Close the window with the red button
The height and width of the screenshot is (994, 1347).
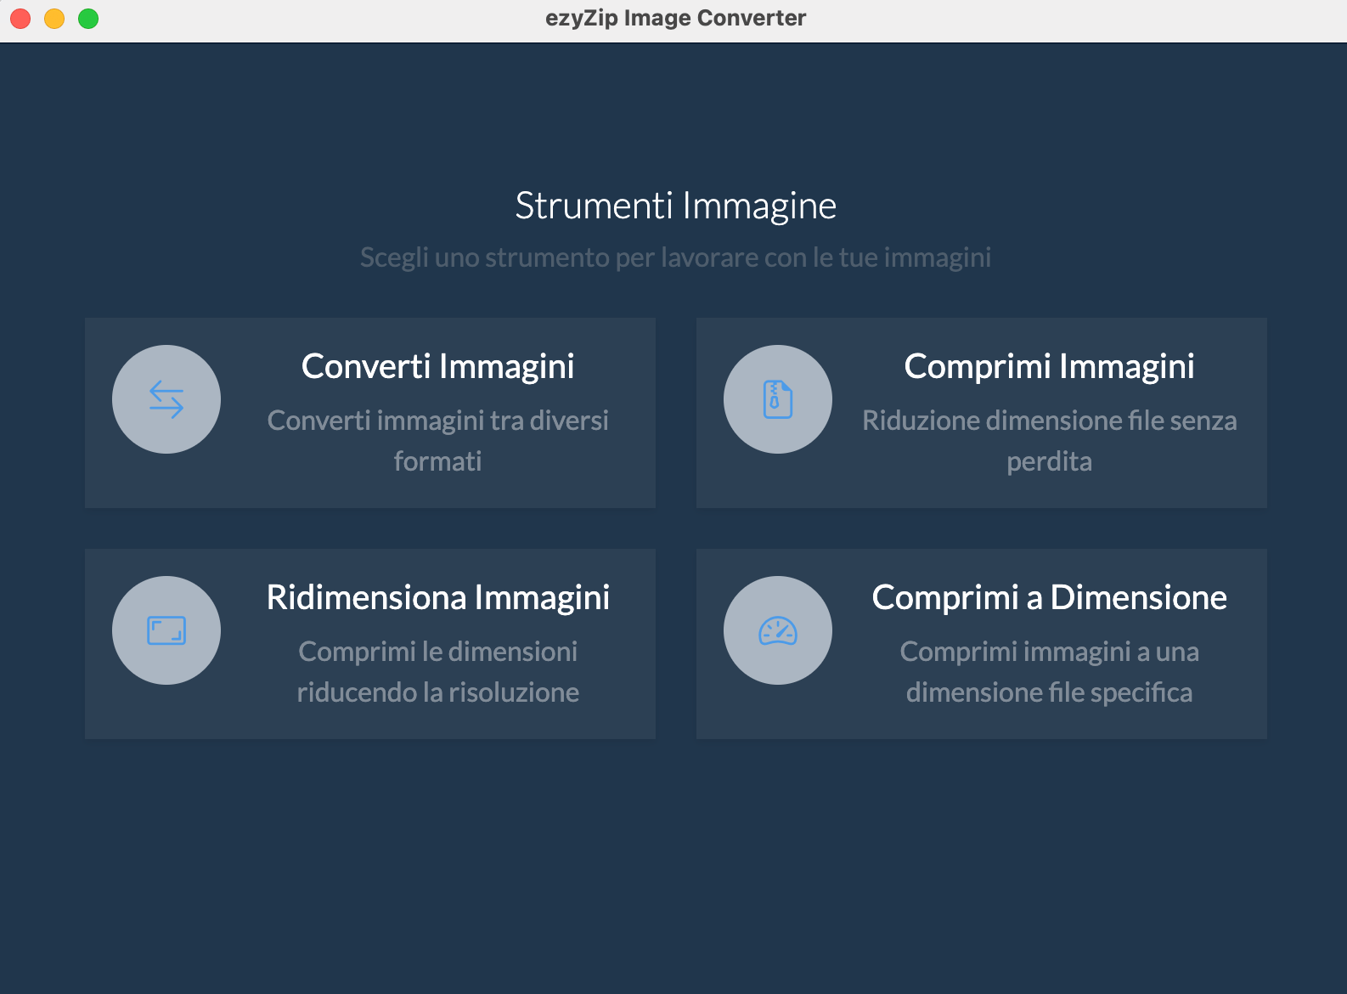coord(20,18)
